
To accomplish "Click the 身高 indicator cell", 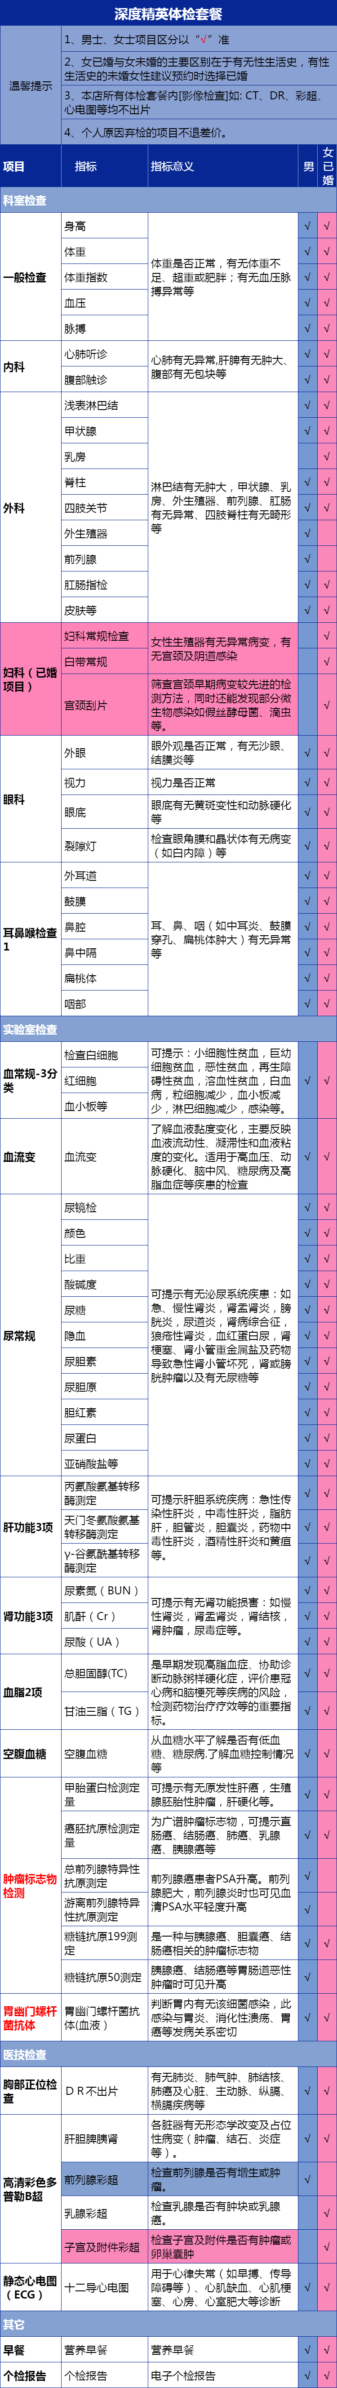I will click(x=105, y=226).
